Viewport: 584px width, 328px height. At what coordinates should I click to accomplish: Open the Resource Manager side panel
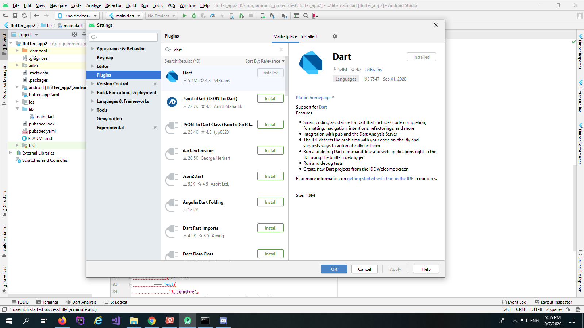(4, 85)
